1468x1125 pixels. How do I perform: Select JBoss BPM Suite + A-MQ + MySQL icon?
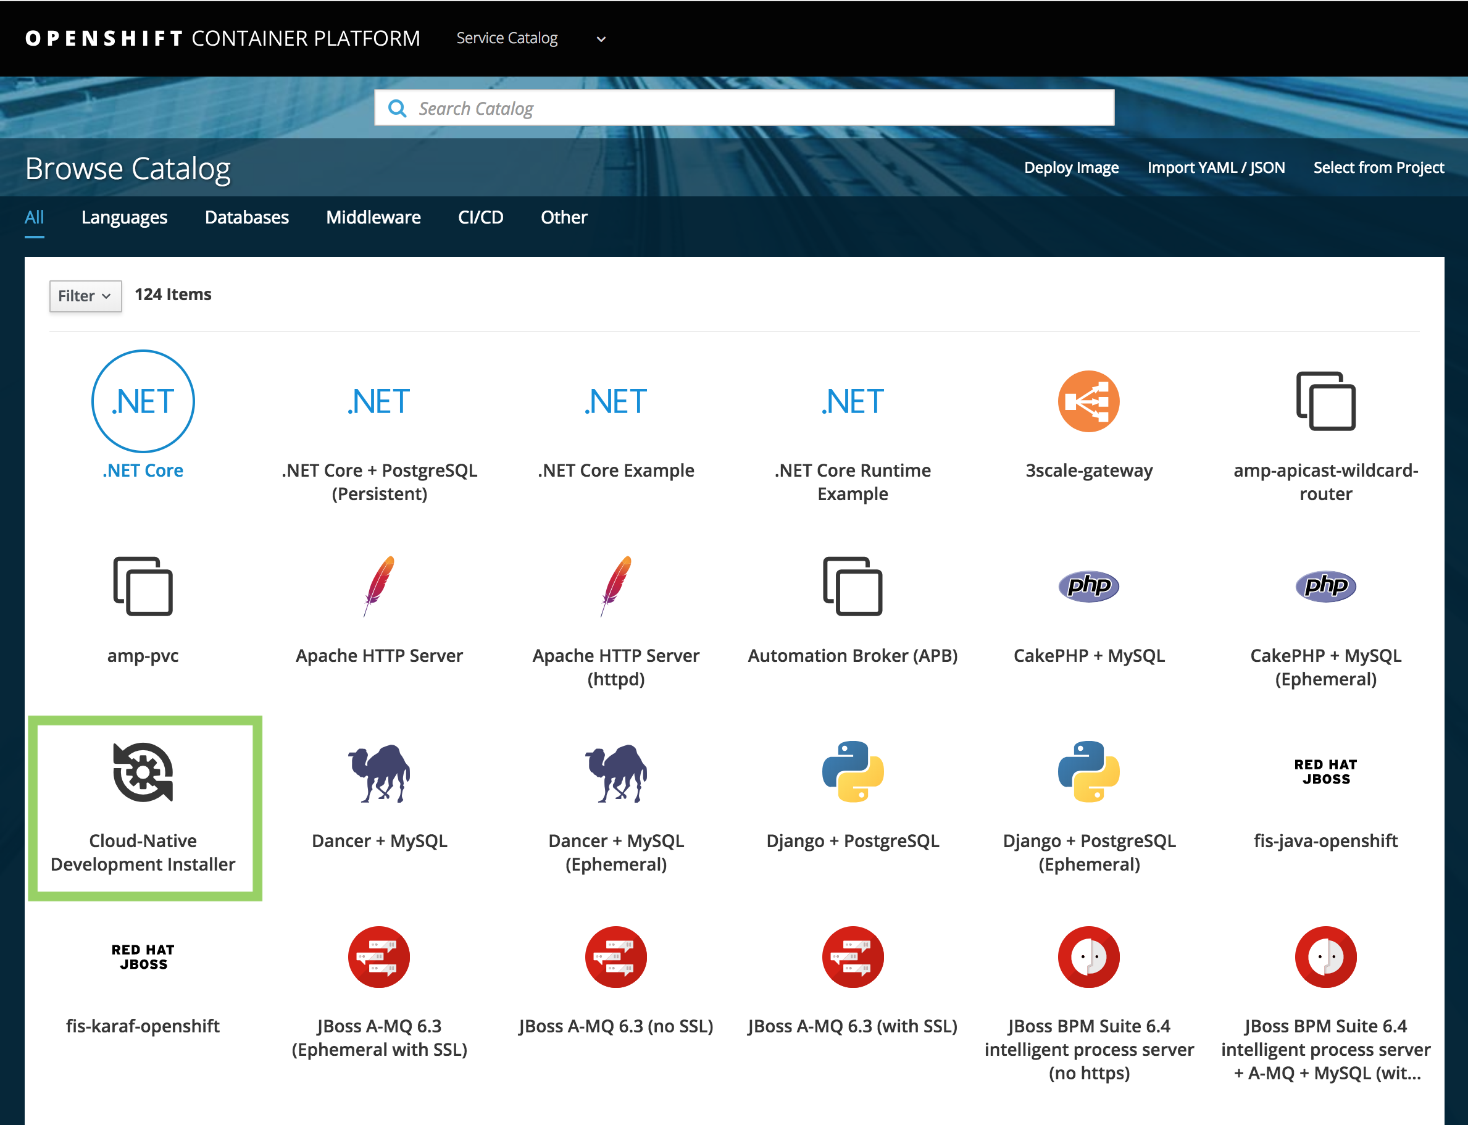(1325, 957)
